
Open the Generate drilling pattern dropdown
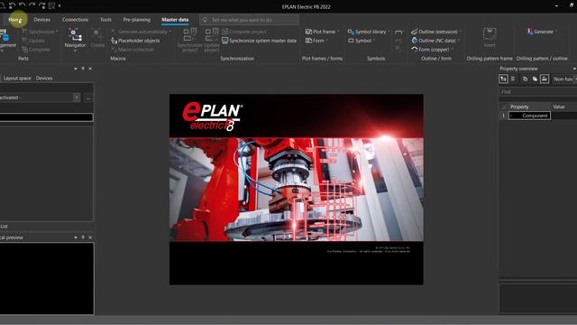[x=542, y=32]
